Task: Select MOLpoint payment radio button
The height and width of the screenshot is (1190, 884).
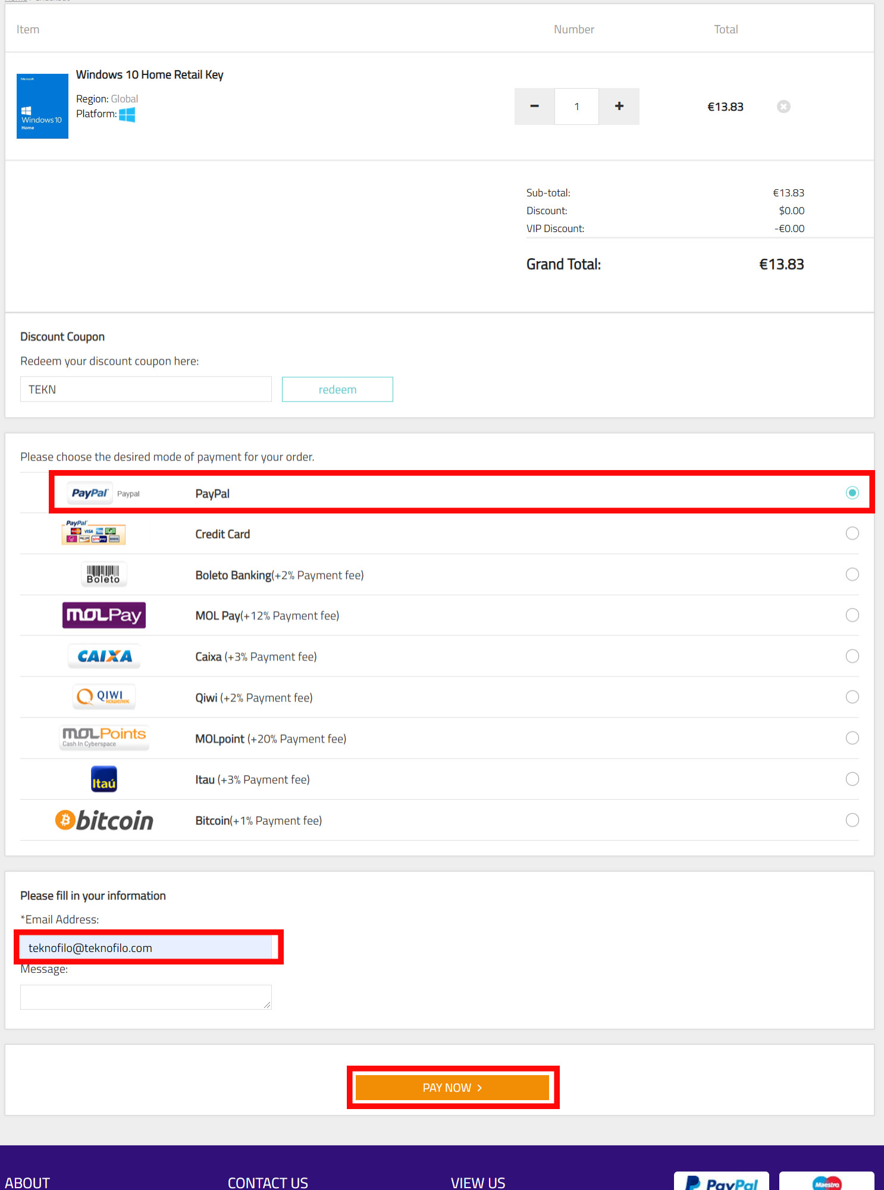Action: (852, 738)
